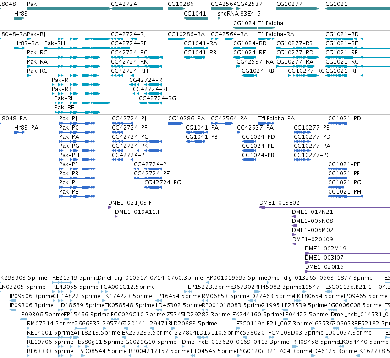The image size is (390, 358).
Task: Select the TfIIFalpha gene label
Action: click(x=270, y=23)
